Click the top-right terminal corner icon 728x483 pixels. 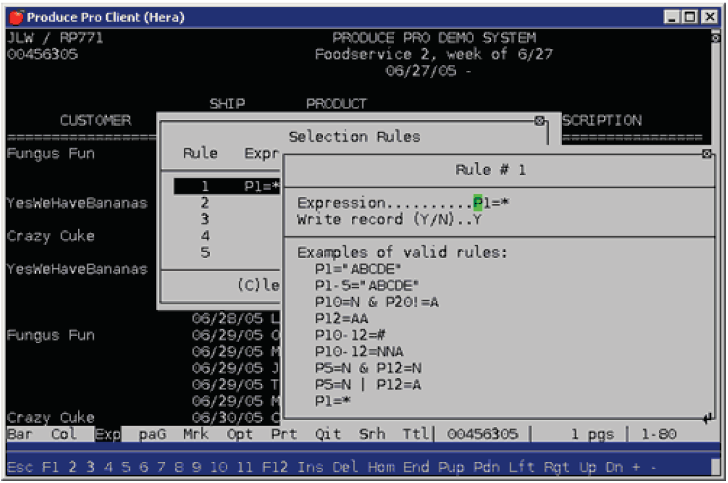coord(716,37)
